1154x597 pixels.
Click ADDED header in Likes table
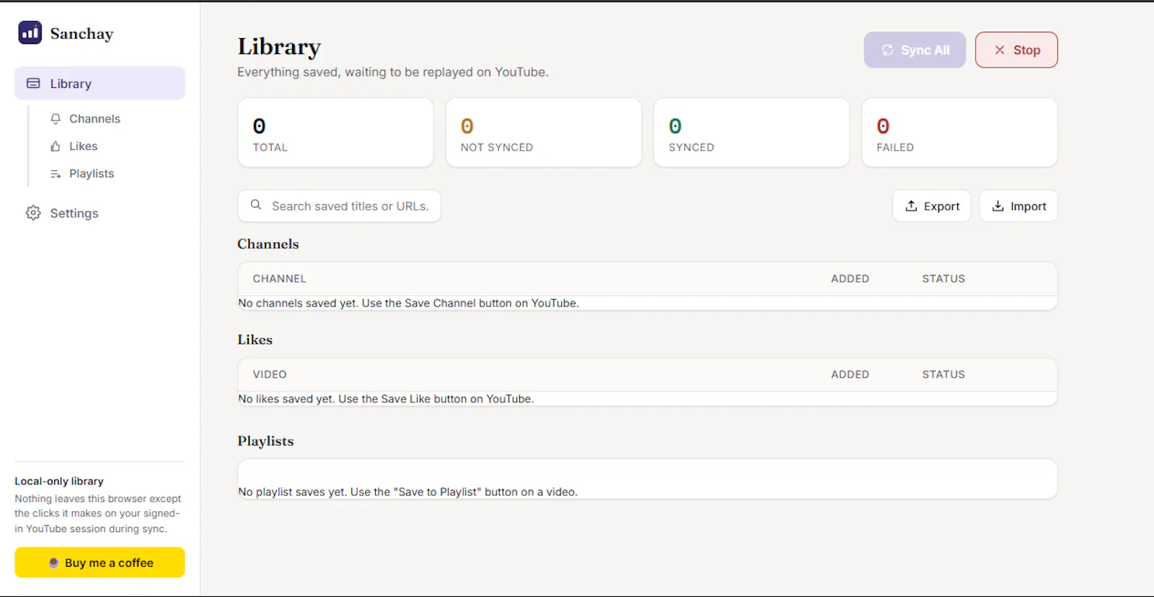[x=850, y=375]
